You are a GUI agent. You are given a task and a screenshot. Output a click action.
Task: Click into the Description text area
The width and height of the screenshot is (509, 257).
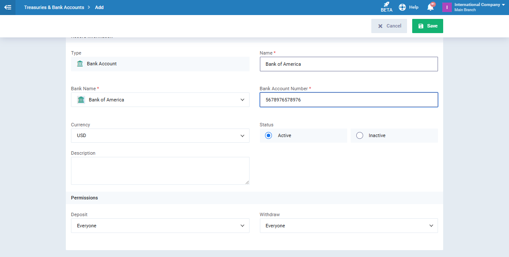coord(160,171)
